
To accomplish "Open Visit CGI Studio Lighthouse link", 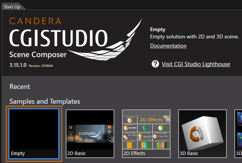I will click(x=196, y=64).
